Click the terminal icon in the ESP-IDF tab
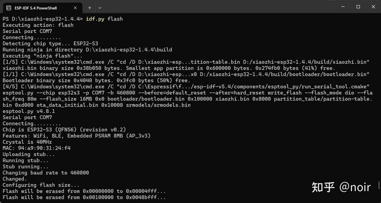The height and width of the screenshot is (203, 381). pyautogui.click(x=9, y=8)
